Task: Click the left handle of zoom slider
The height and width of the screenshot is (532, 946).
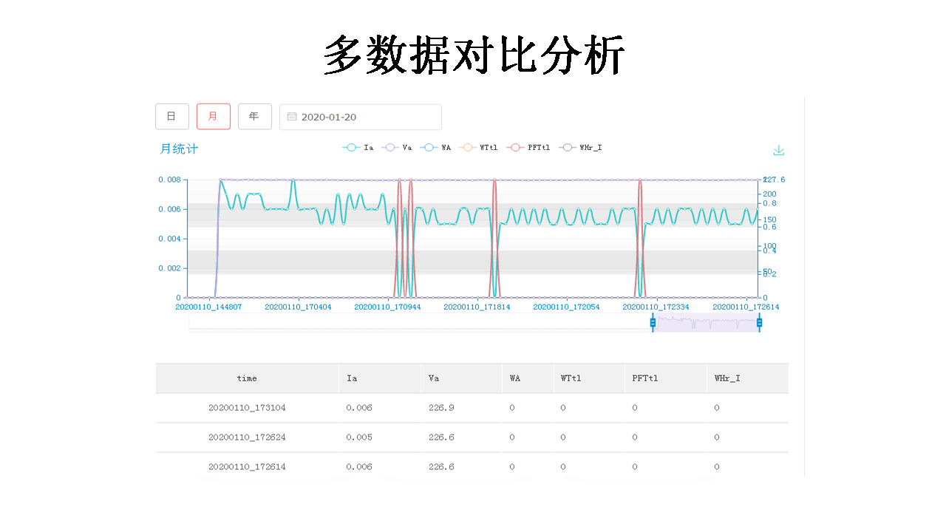Action: point(653,322)
